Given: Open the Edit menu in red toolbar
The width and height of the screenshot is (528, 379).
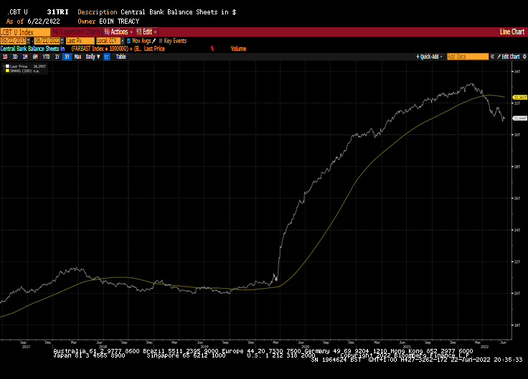Looking at the screenshot, I should pos(147,32).
